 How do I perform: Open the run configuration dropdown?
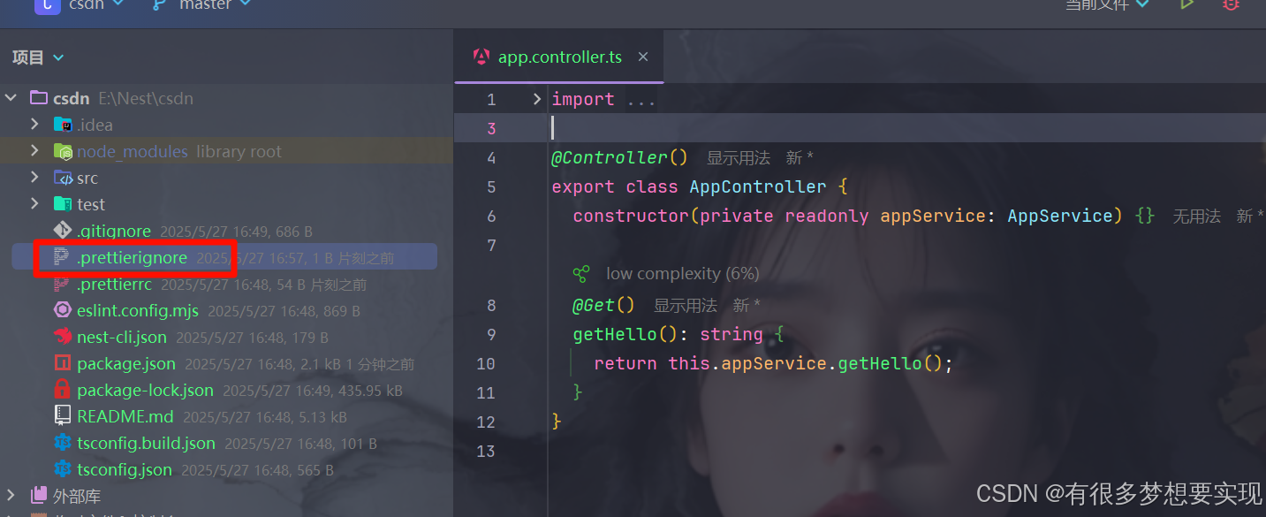[x=1107, y=5]
